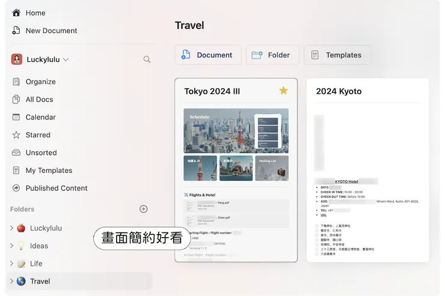Click the Folders section header
Screen dimensions: 445x296
22,209
